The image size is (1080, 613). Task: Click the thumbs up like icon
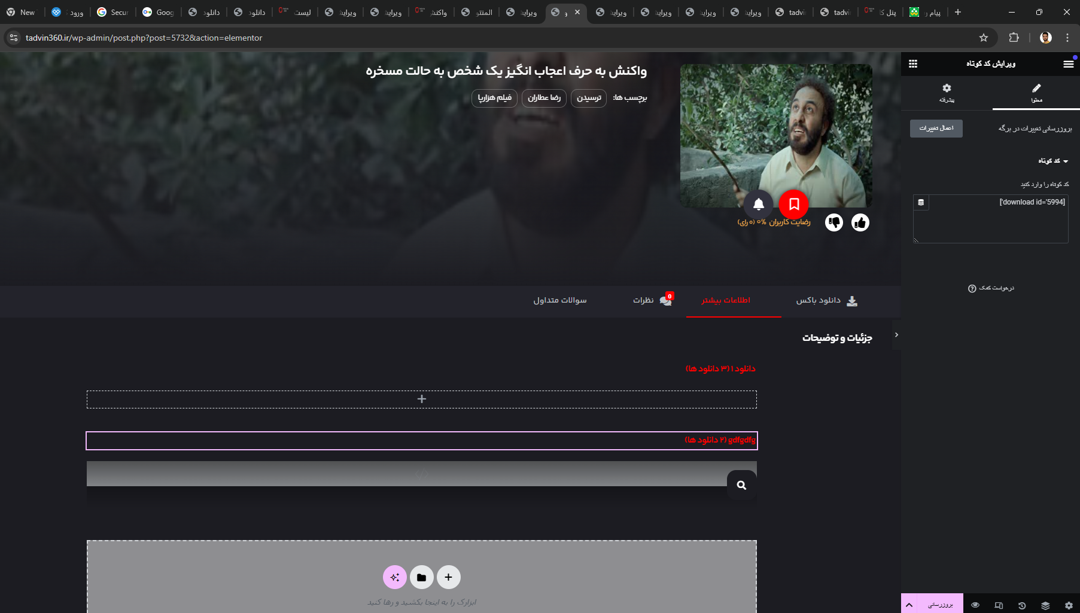click(860, 222)
